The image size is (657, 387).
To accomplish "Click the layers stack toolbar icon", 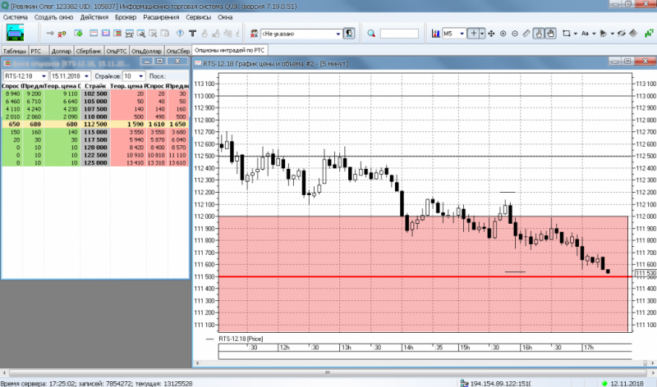I will click(x=633, y=34).
